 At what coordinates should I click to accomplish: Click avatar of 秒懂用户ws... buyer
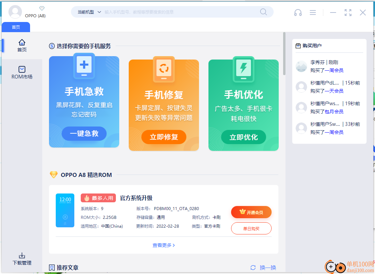[x=301, y=108]
